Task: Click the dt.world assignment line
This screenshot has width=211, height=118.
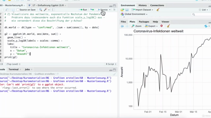Action: pyautogui.click(x=52, y=28)
